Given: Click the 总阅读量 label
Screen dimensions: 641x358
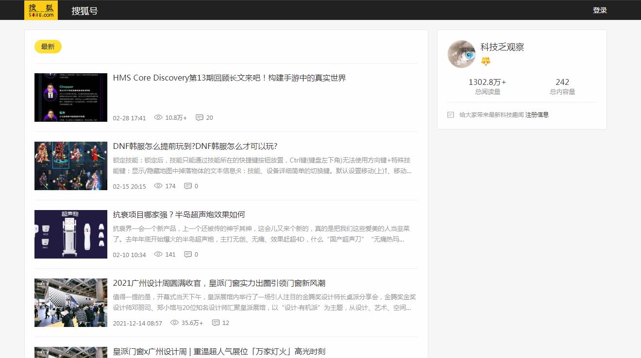Looking at the screenshot, I should [488, 92].
